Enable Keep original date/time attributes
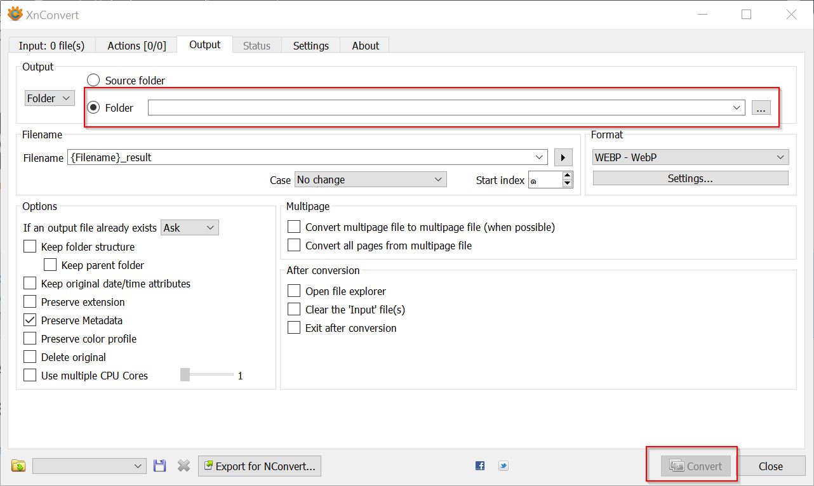Screen dimensions: 814x486 [30, 284]
